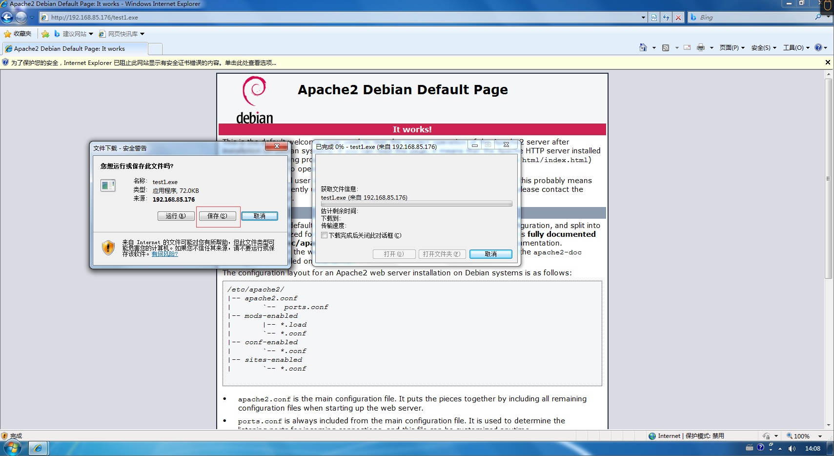
Task: Expand the Home button dropdown arrow
Action: point(654,48)
